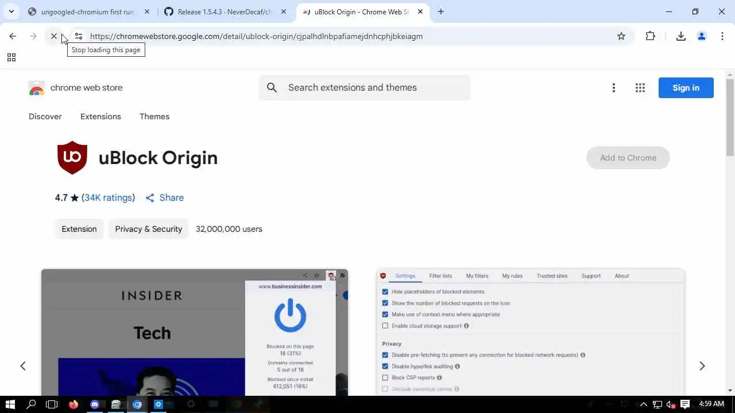Show next screenshot with right arrow

tap(702, 366)
